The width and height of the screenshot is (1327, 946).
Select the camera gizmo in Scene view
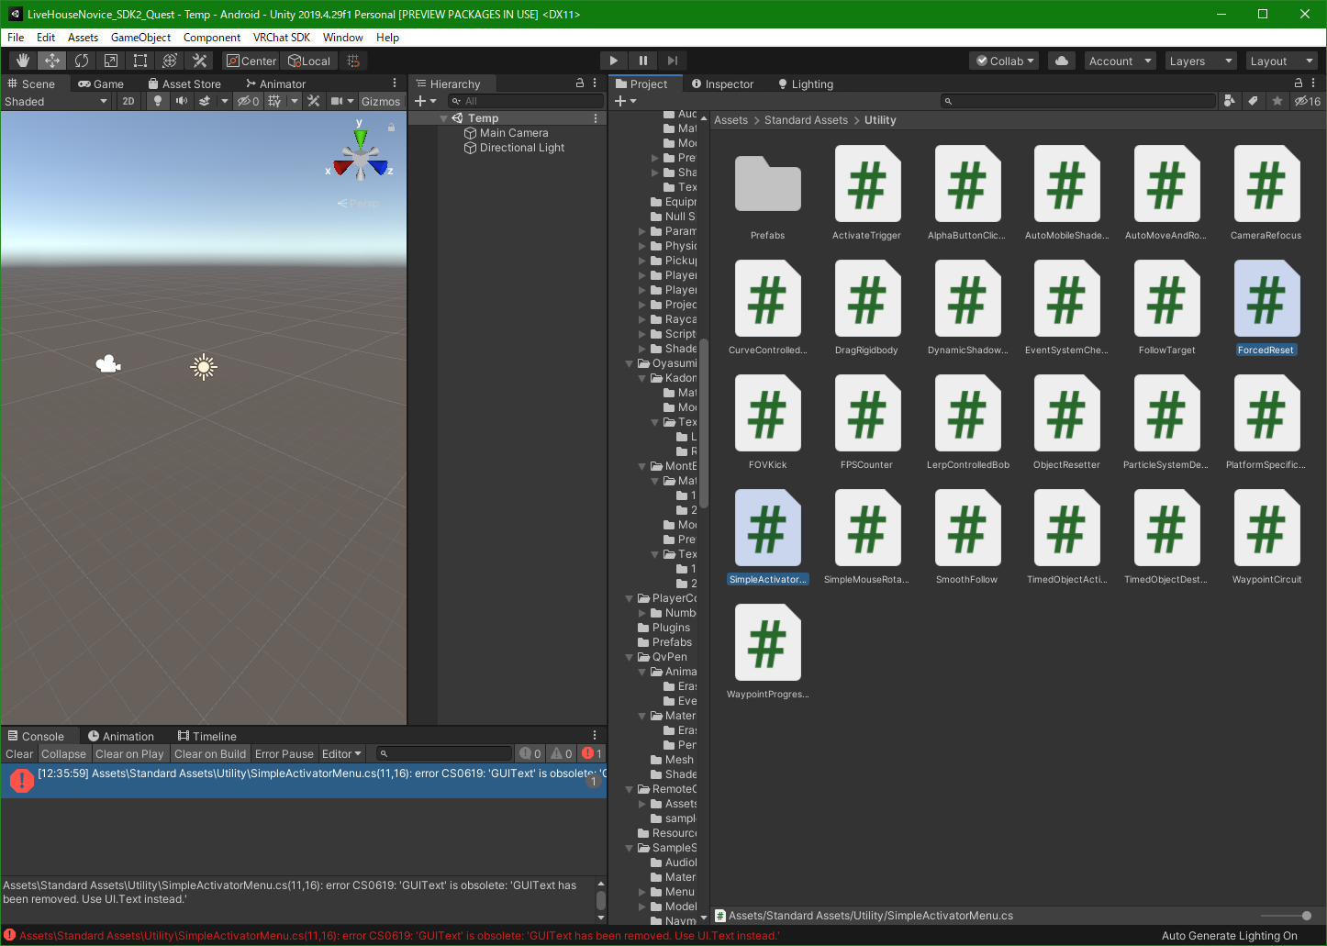tap(108, 364)
